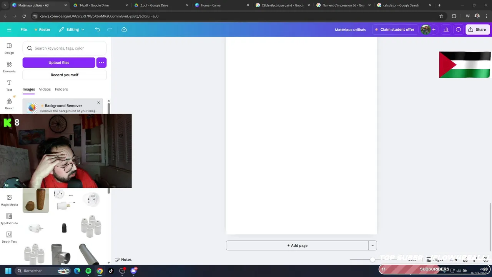This screenshot has width=492, height=277.
Task: Click the Background Remover promo card
Action: pos(63,107)
